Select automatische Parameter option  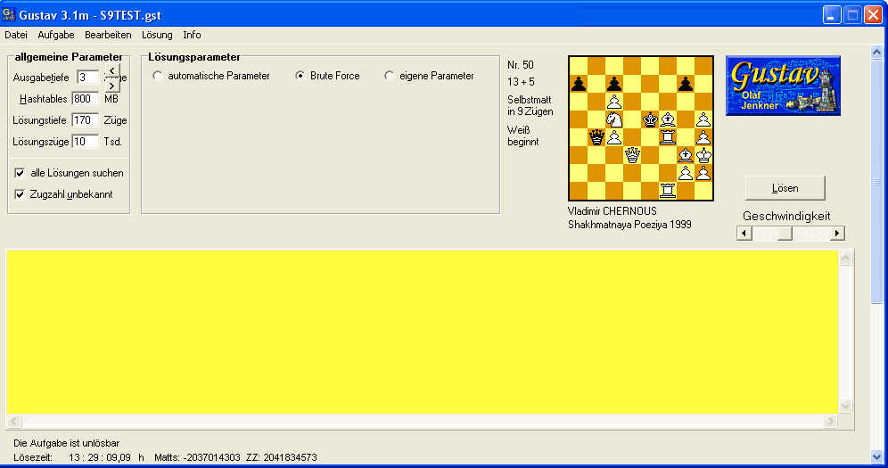pos(158,77)
